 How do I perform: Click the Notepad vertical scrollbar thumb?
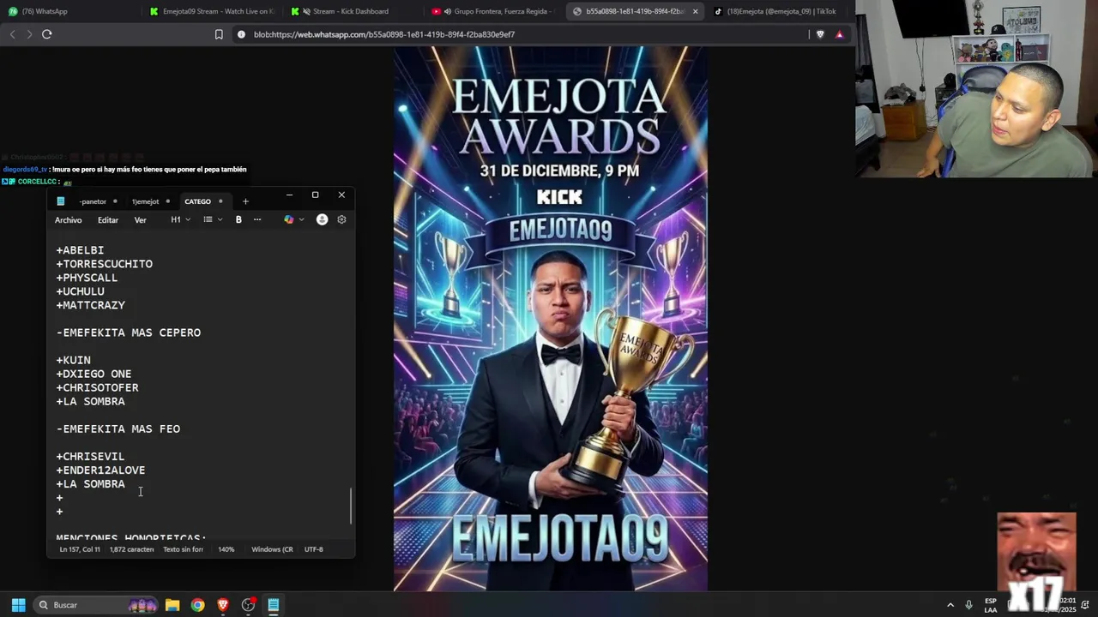tap(351, 506)
